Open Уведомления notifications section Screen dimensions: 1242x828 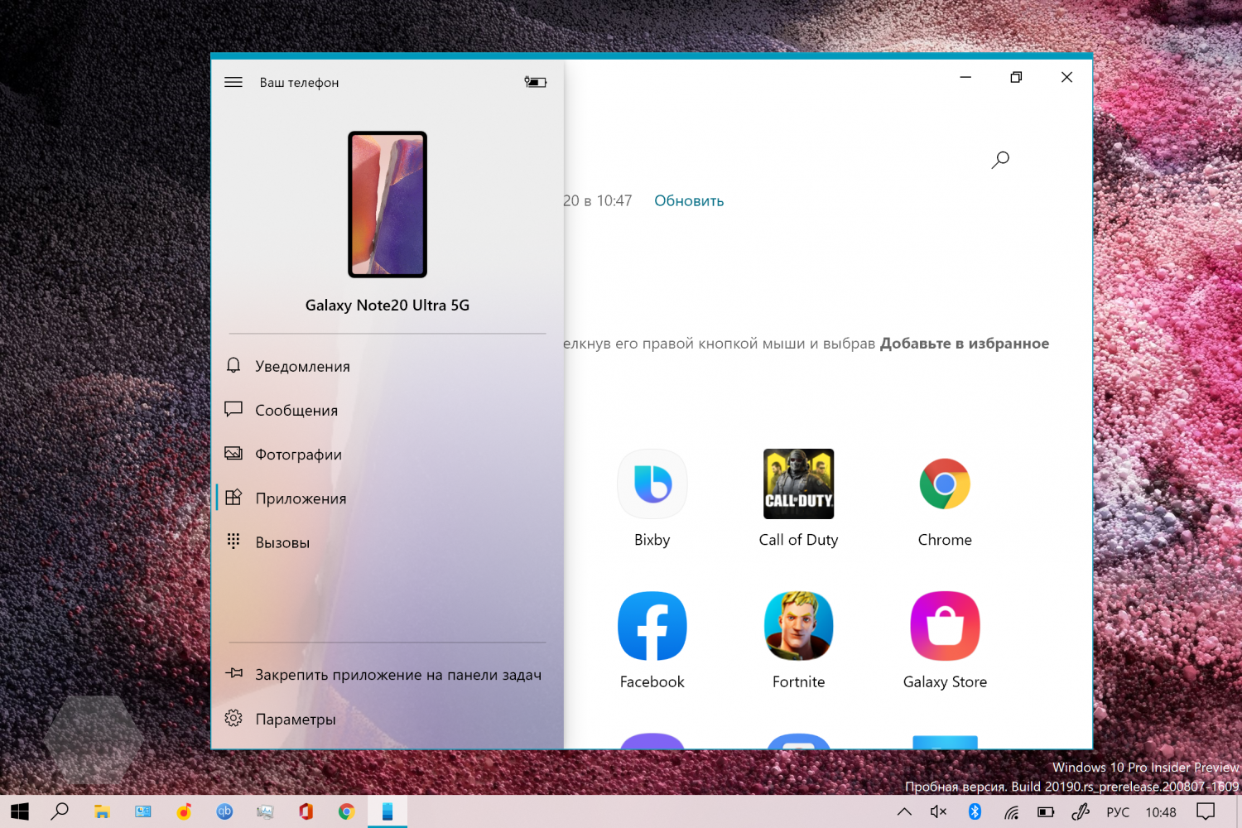[388, 366]
